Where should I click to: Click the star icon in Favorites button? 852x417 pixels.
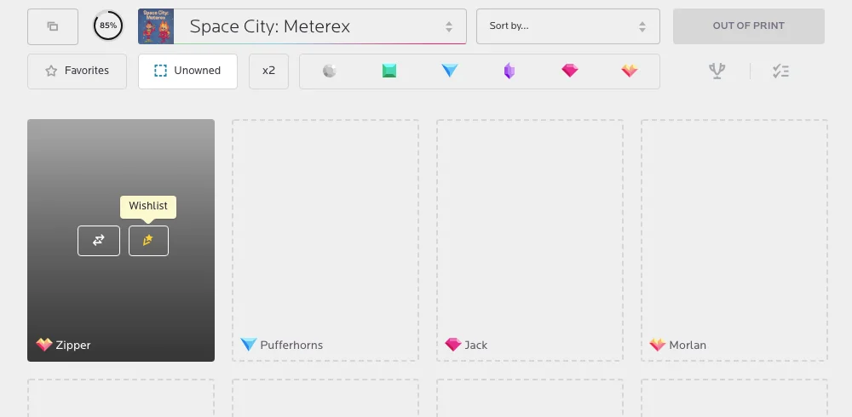[51, 71]
